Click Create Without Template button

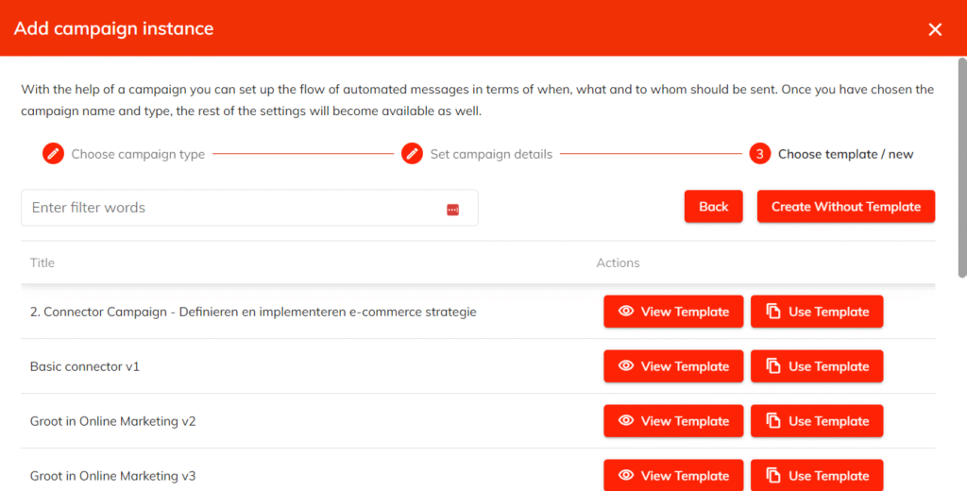click(845, 207)
